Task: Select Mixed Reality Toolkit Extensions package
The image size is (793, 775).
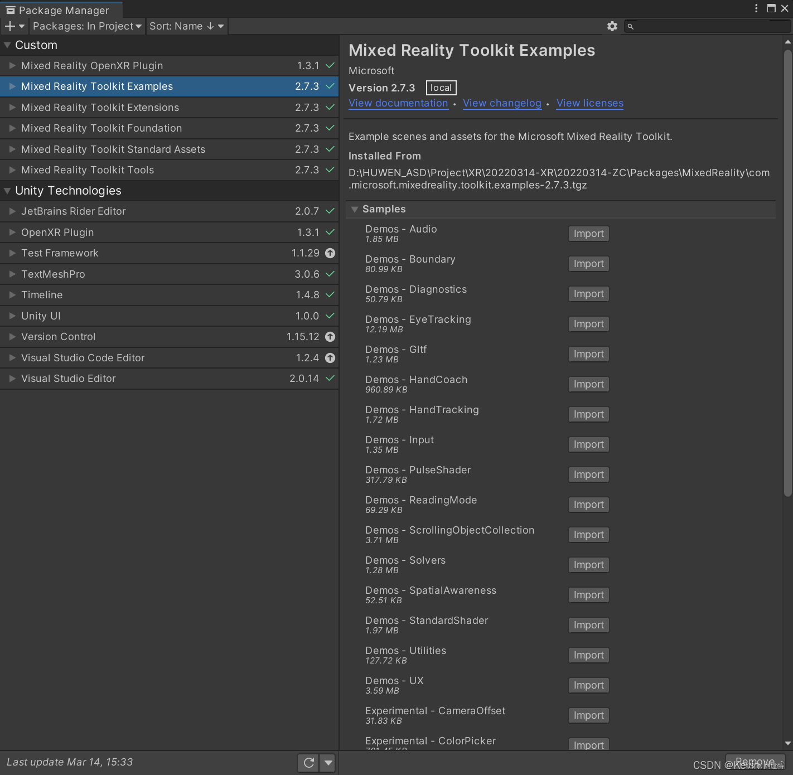Action: [x=170, y=108]
